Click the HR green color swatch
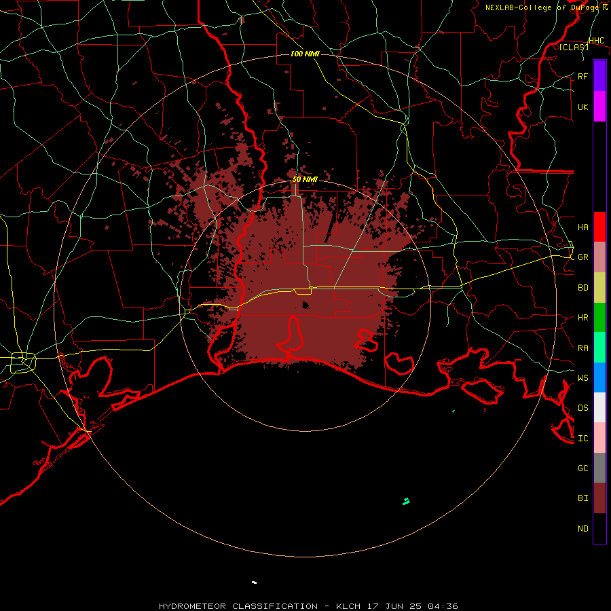 [x=599, y=317]
